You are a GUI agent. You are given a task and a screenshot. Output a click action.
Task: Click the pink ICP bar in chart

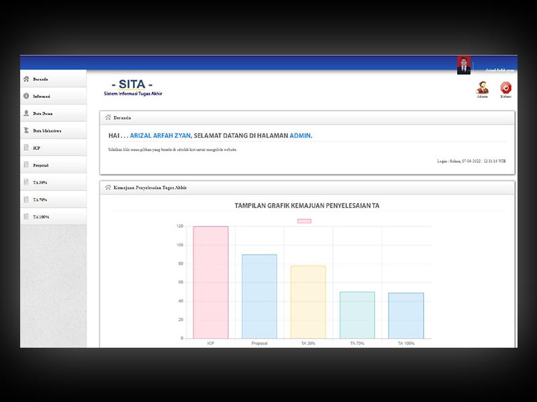211,282
